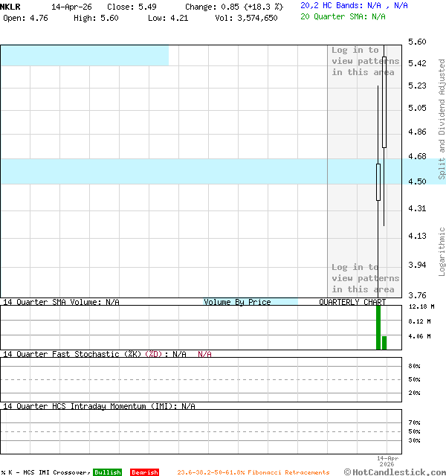
Task: Click the Logarithmic scale label
Action: (442, 246)
